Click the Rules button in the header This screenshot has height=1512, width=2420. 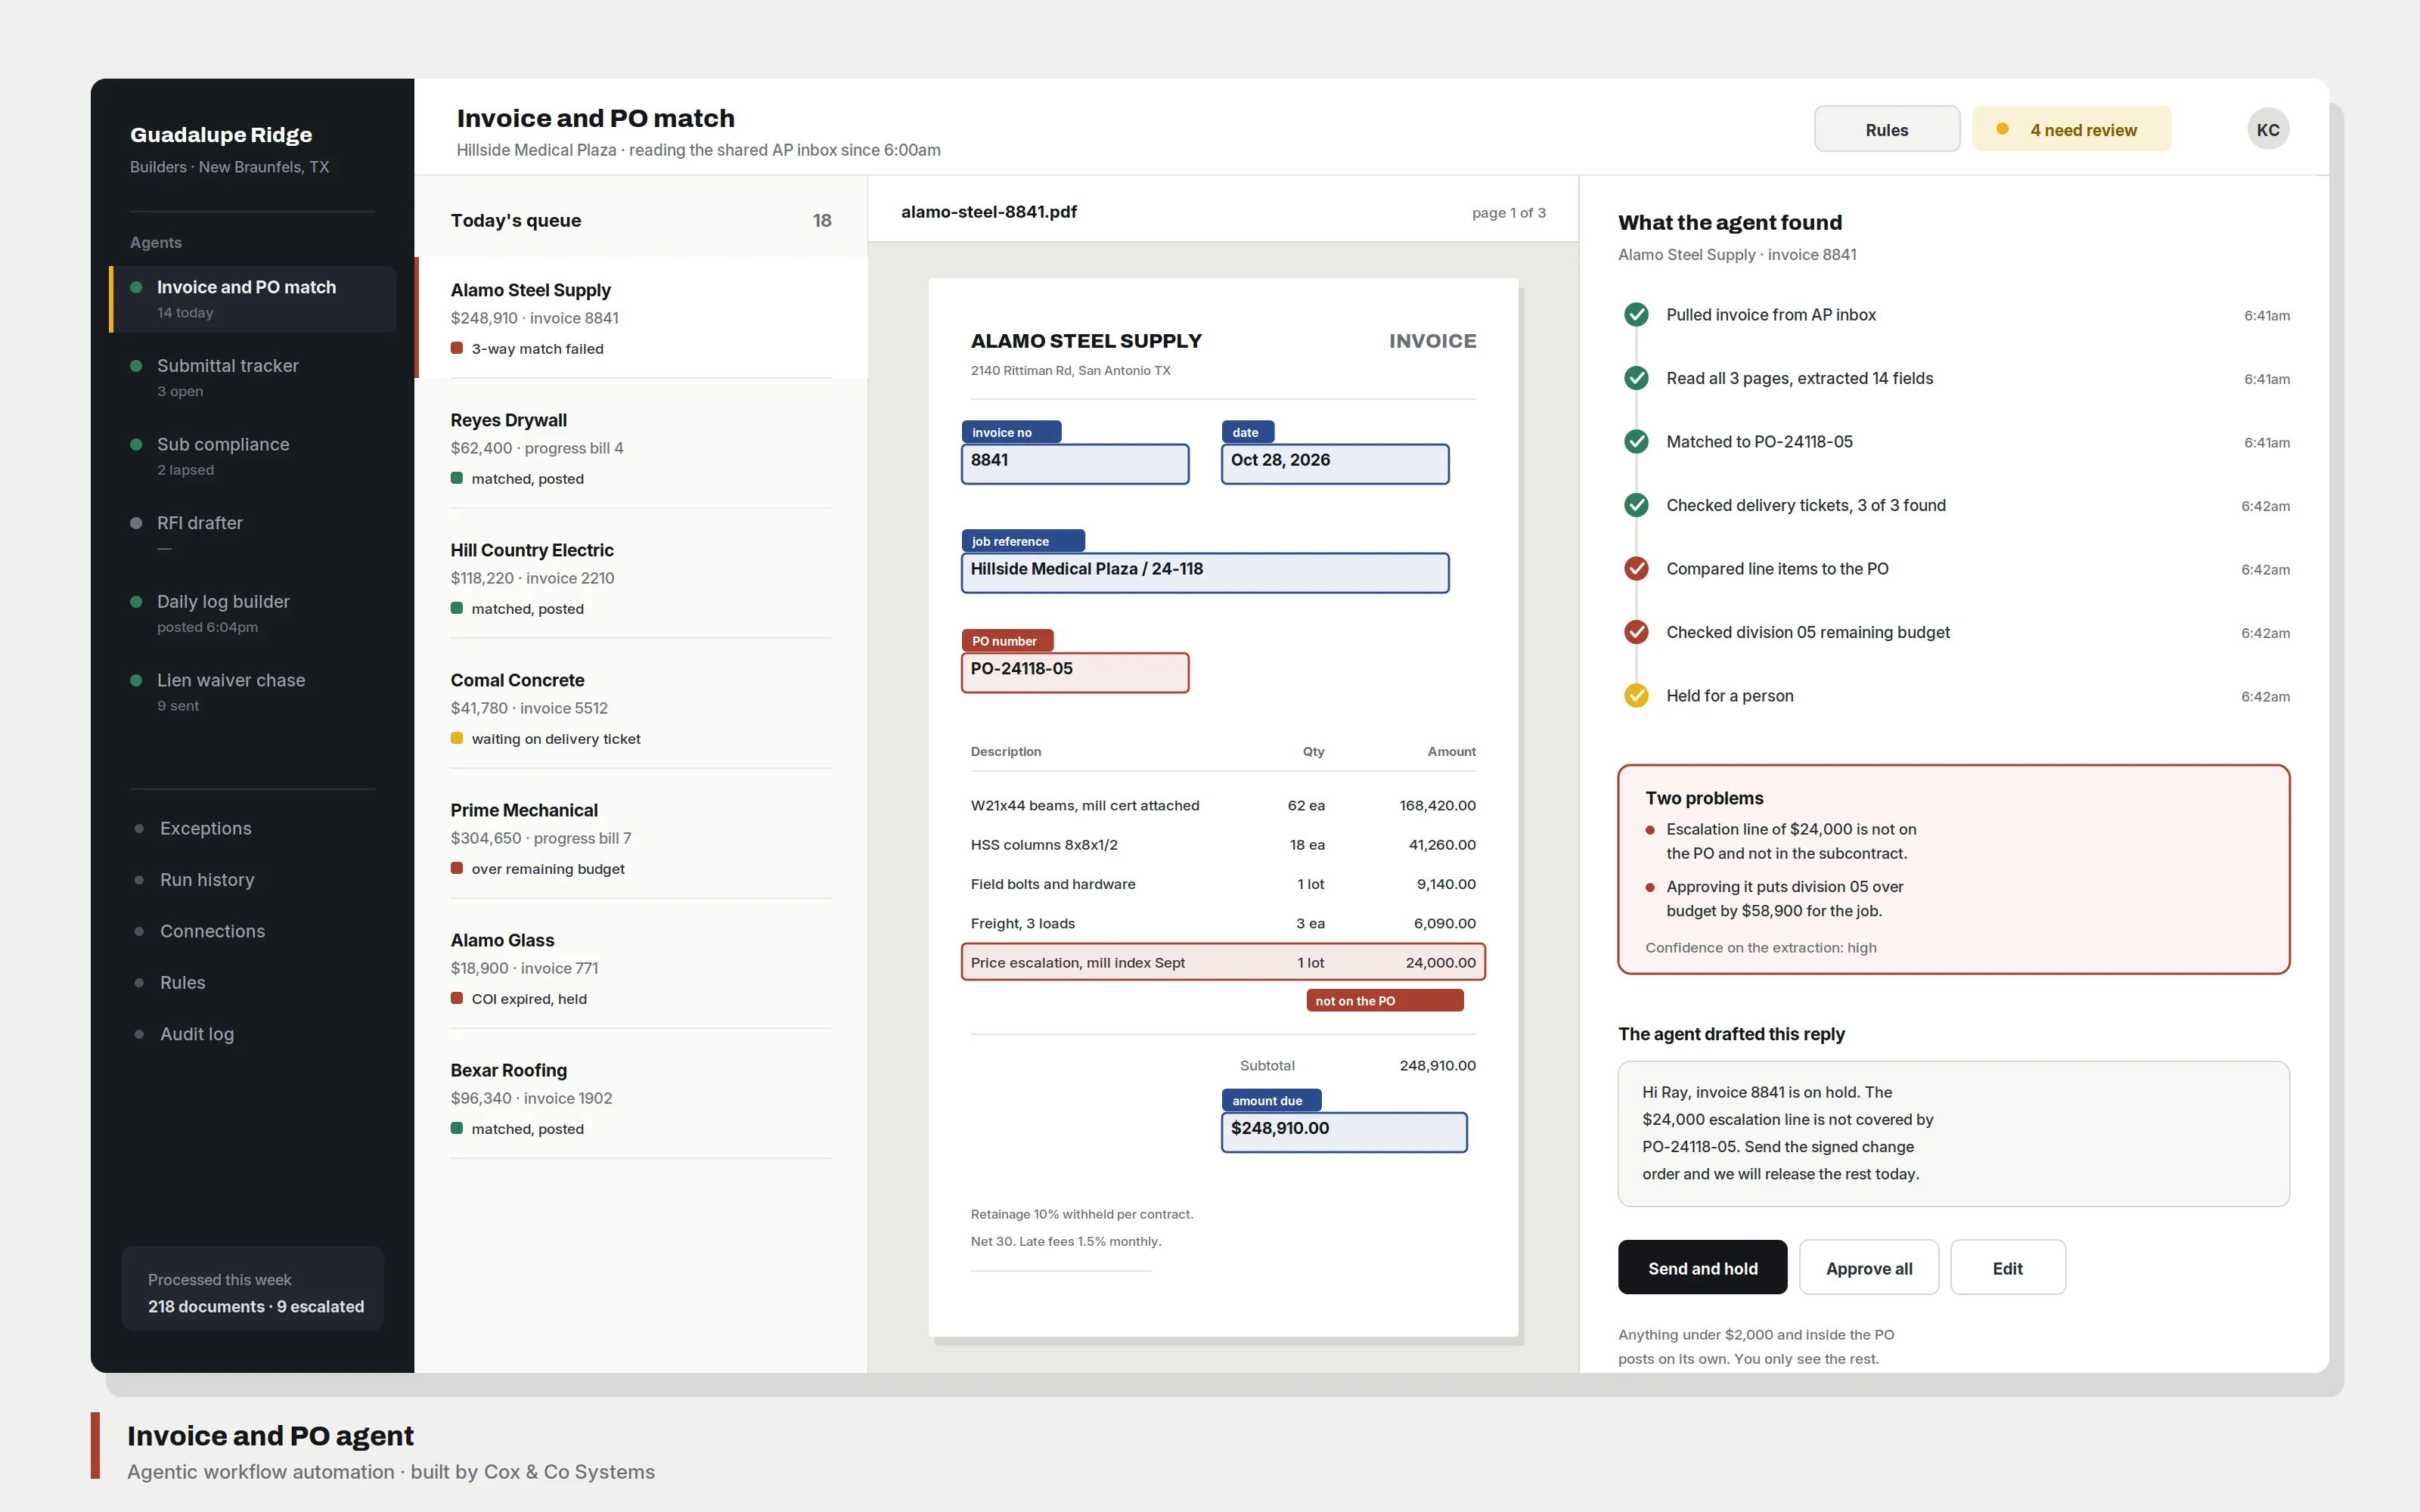point(1886,130)
